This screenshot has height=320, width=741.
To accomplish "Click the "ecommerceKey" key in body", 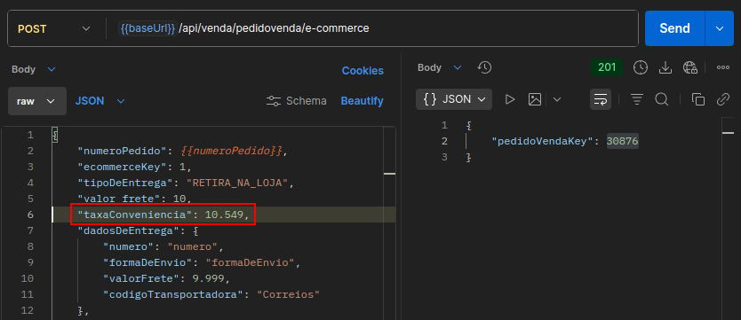I will (123, 167).
